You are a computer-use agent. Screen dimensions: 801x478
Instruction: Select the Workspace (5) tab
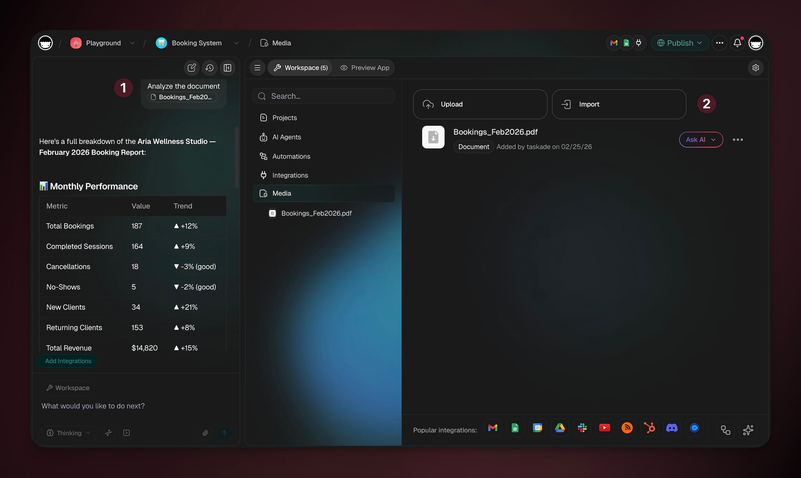tap(301, 68)
